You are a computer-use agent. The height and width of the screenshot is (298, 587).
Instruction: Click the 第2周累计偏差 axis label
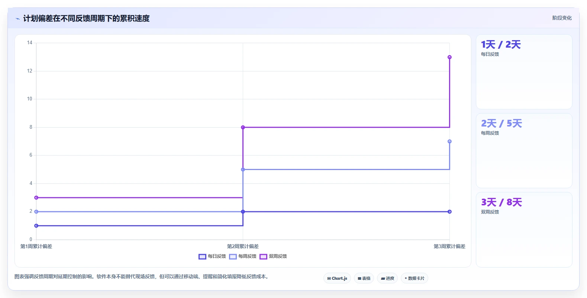point(243,246)
